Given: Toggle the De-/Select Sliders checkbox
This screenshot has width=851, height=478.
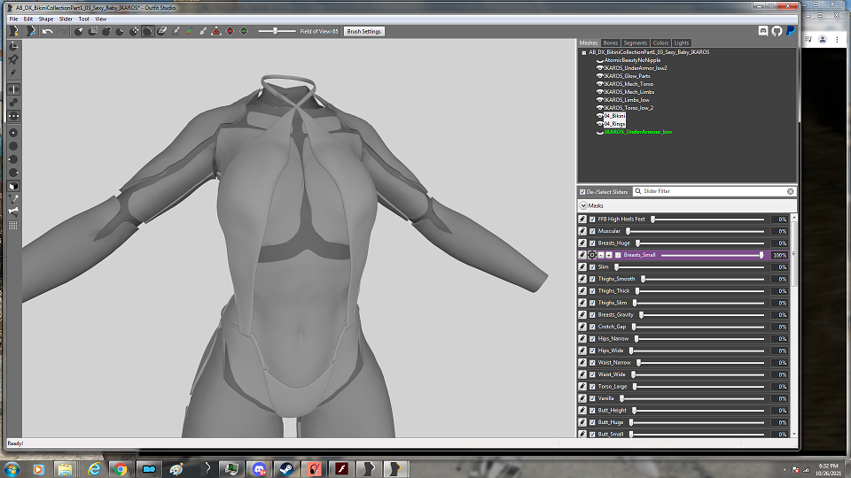Looking at the screenshot, I should pyautogui.click(x=582, y=192).
